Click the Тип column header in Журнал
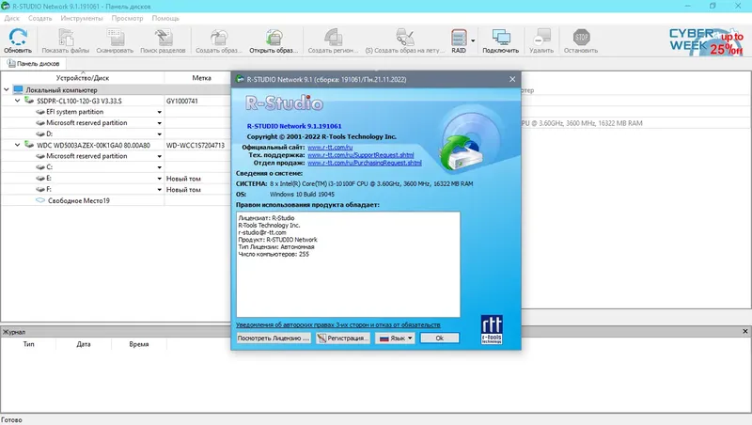Viewport: 752px width, 425px height. point(29,344)
